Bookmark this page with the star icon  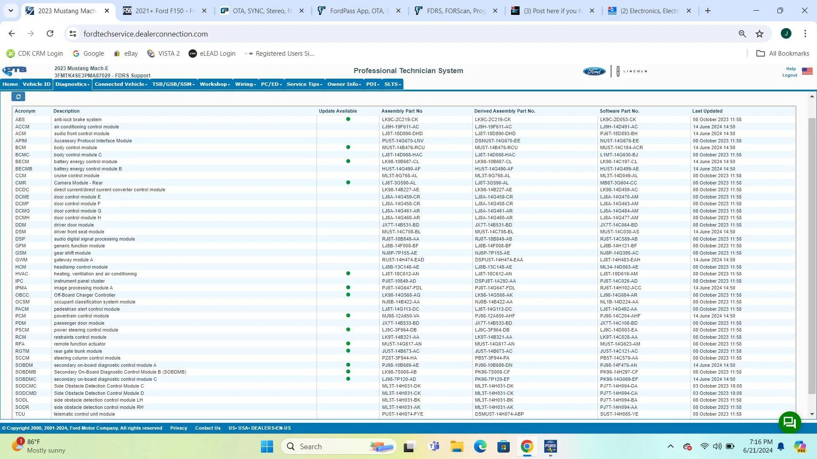pyautogui.click(x=760, y=34)
